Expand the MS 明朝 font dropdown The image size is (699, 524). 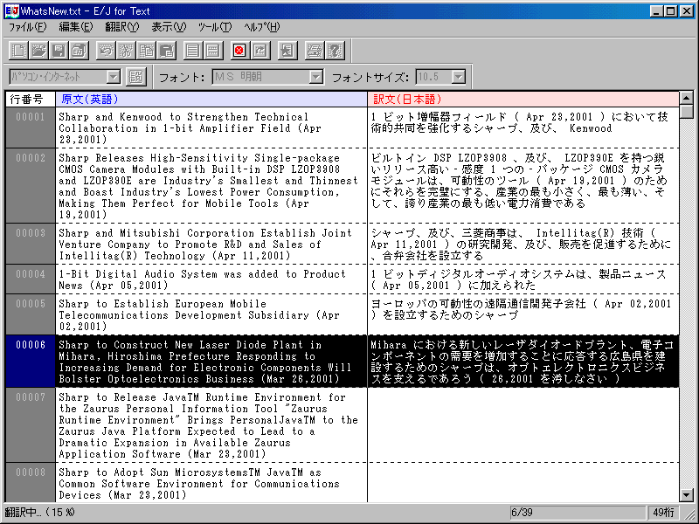click(x=315, y=77)
